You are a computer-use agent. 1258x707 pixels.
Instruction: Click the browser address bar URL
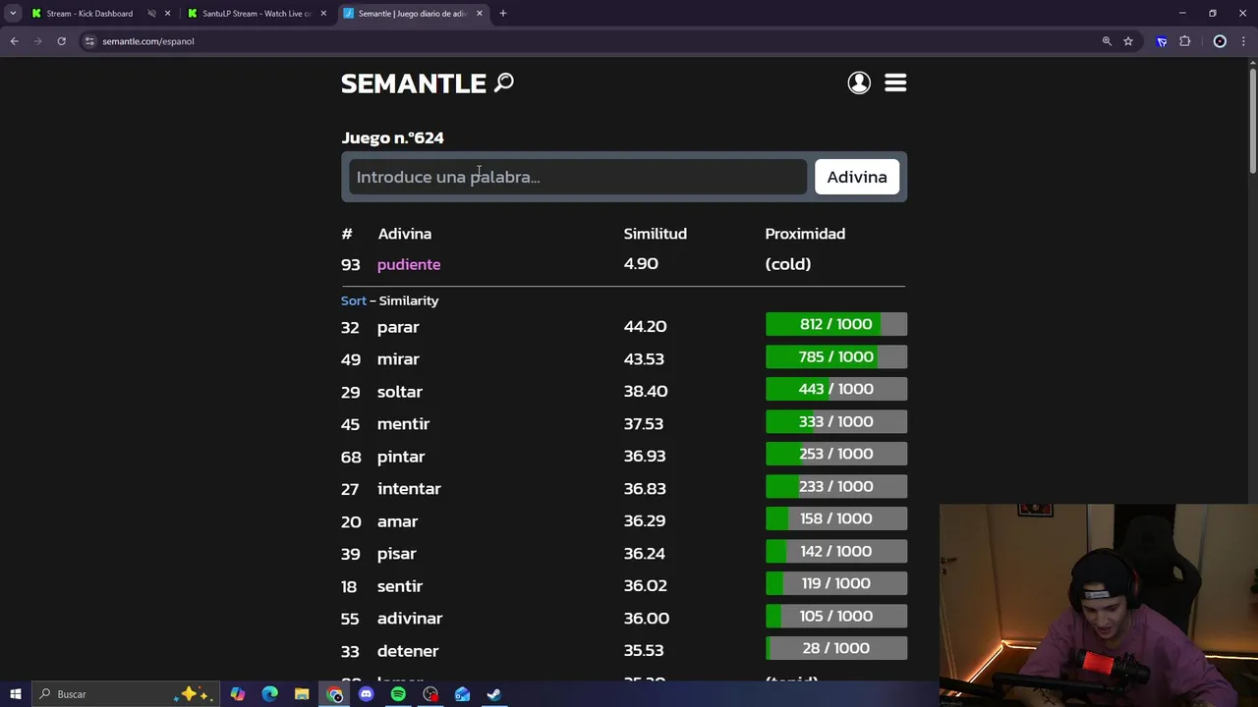click(148, 41)
